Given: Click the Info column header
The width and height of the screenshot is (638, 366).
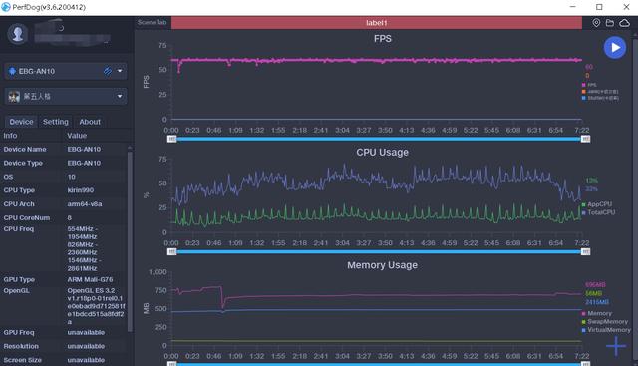Looking at the screenshot, I should 10,136.
